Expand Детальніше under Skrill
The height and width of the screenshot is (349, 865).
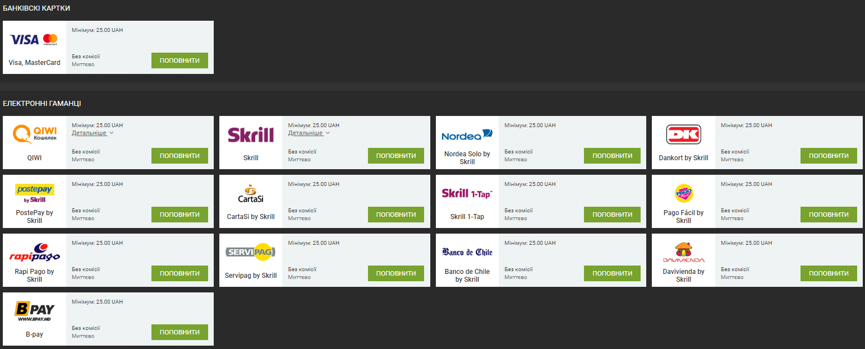[309, 133]
